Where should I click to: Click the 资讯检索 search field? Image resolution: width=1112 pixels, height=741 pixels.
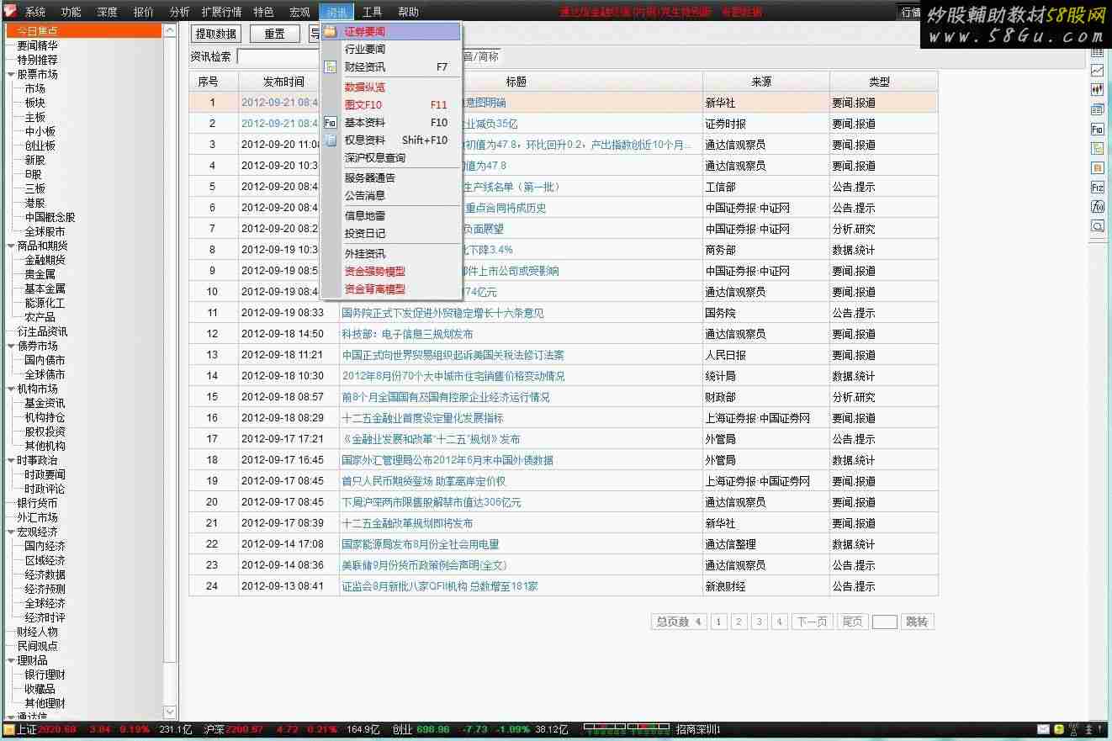[x=278, y=56]
